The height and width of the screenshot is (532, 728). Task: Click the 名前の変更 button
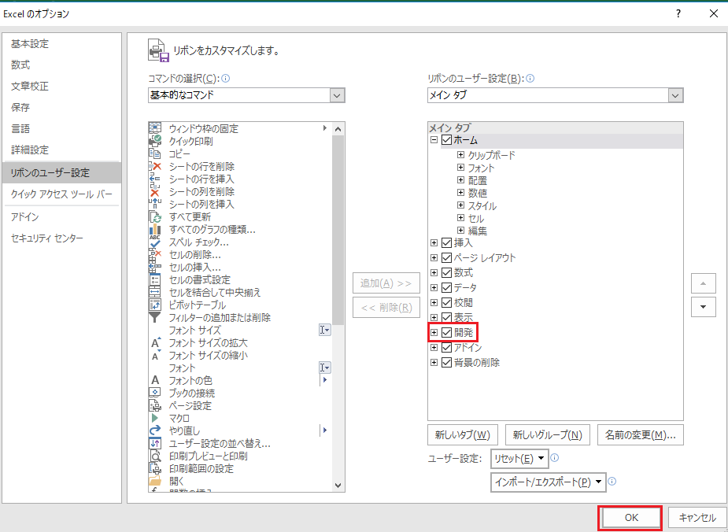[641, 435]
